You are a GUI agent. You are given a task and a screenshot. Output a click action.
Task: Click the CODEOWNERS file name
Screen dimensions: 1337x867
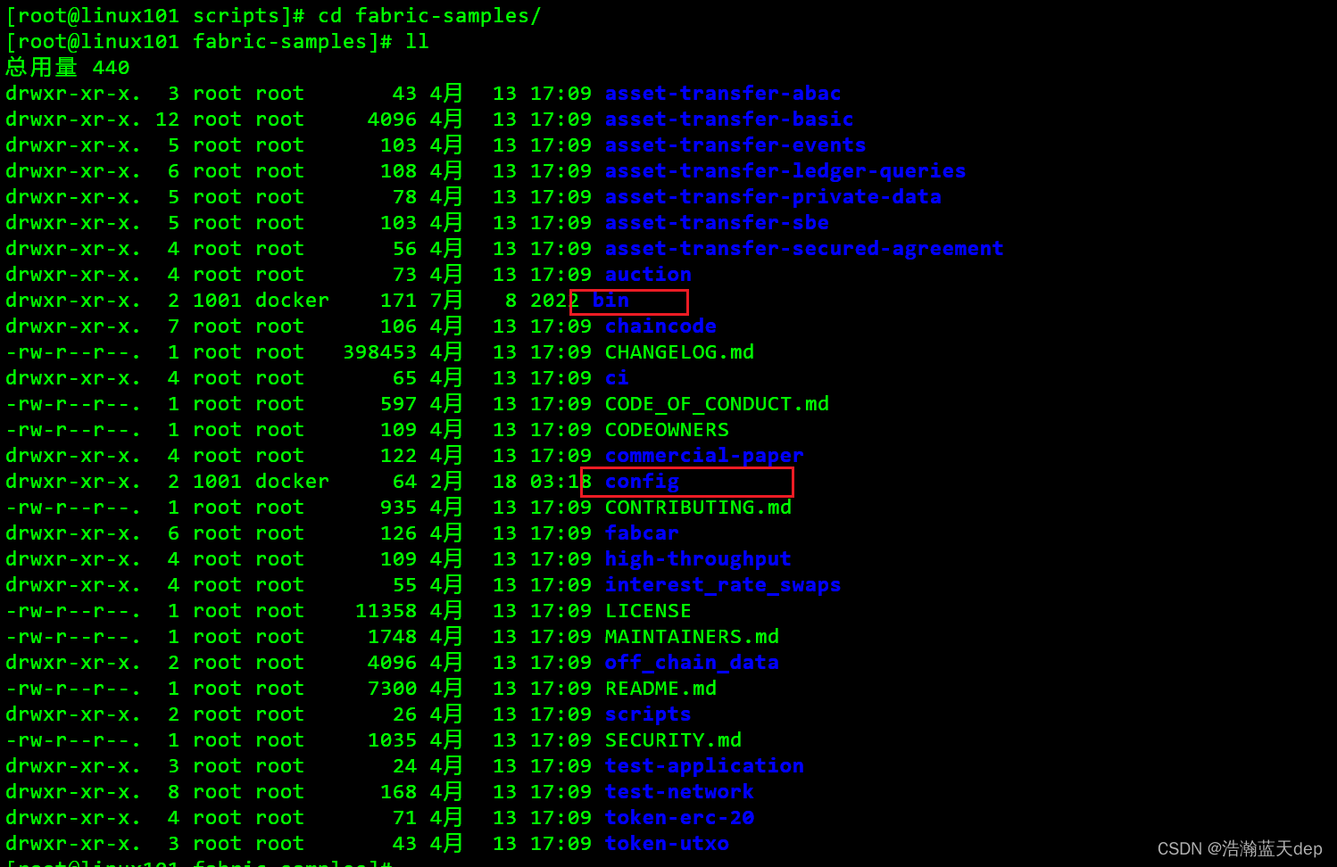[667, 430]
